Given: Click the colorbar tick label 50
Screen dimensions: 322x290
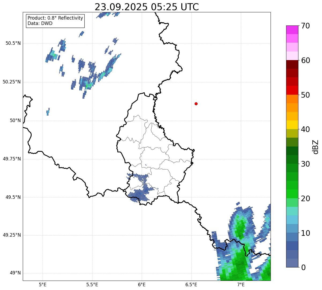Looking at the screenshot, I should [x=305, y=95].
